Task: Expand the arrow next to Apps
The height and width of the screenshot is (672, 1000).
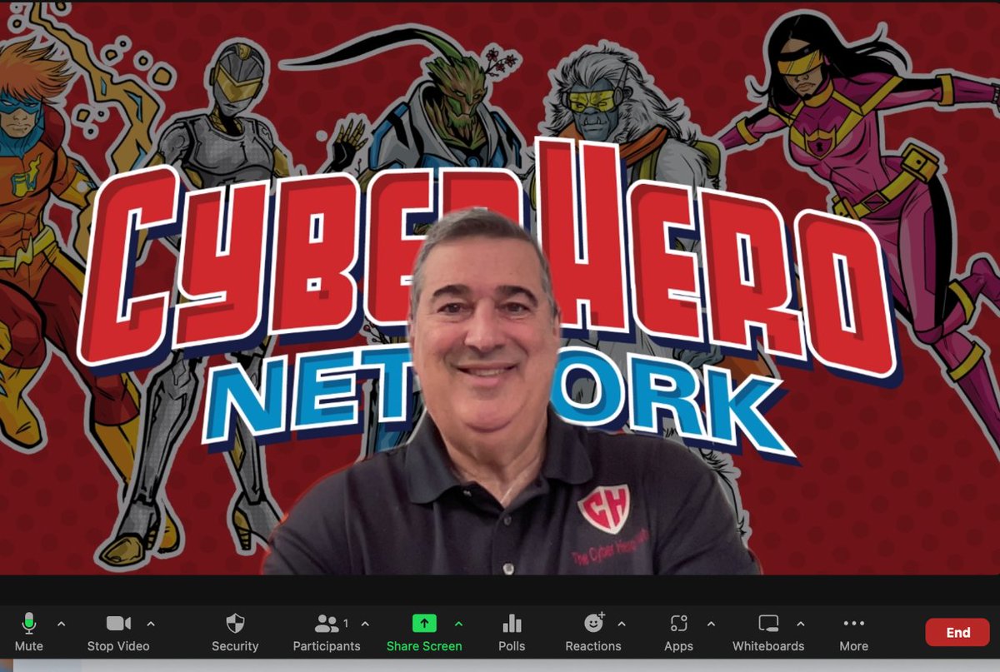Action: pos(711,623)
